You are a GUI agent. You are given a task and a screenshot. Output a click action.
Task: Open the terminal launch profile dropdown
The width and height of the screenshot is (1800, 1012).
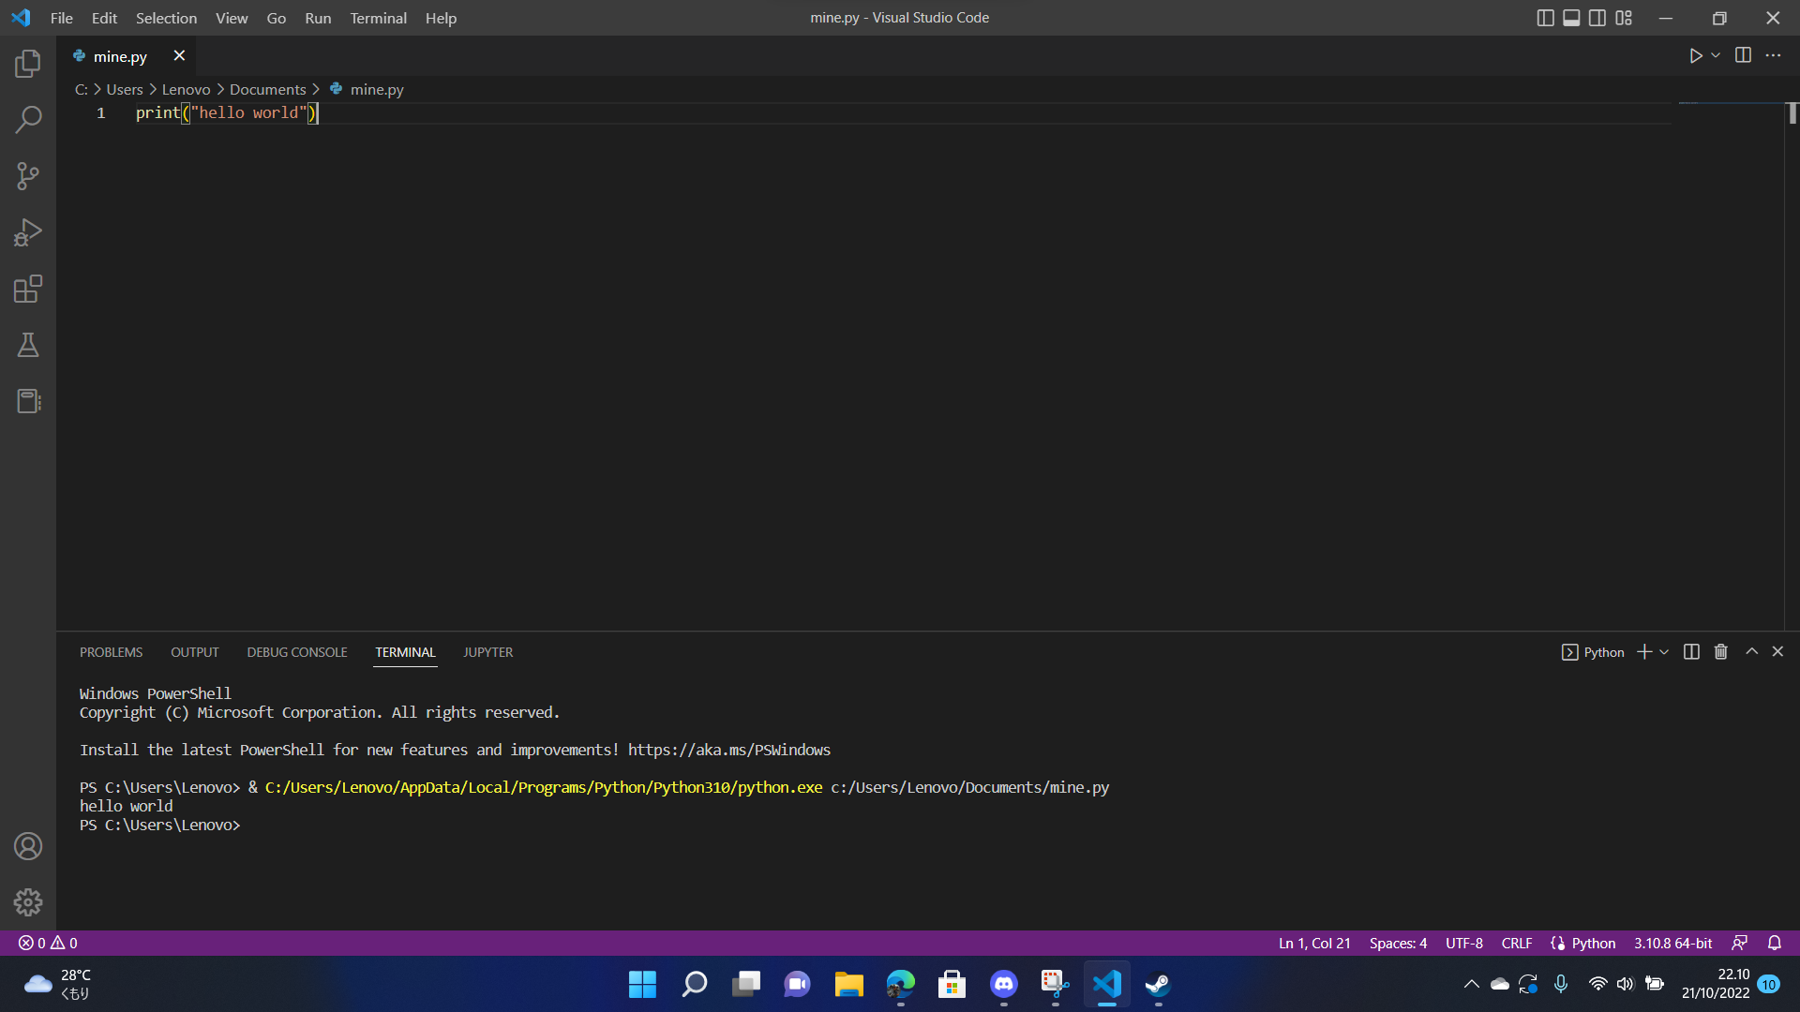(x=1664, y=651)
